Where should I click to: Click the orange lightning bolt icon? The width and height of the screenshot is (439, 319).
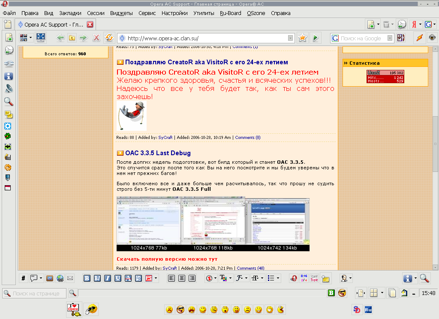(x=419, y=38)
